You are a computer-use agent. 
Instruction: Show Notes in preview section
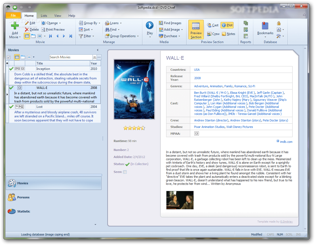[x=228, y=34]
